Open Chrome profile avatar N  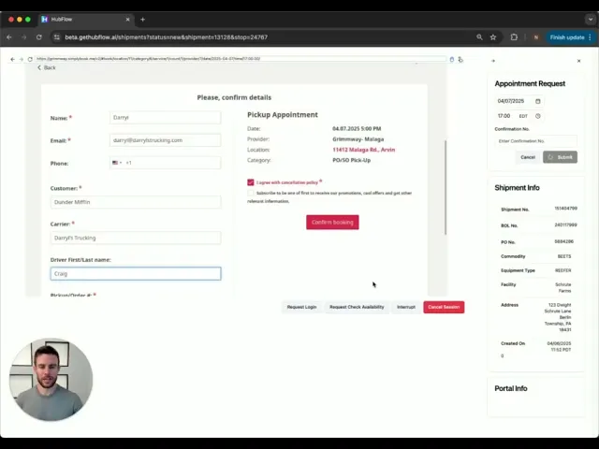click(x=536, y=37)
